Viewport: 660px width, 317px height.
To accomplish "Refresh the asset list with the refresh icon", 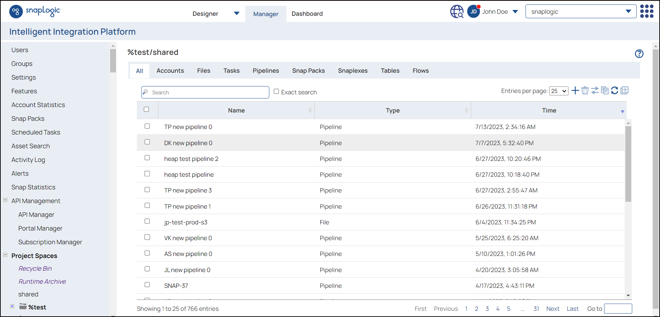I will click(x=614, y=91).
